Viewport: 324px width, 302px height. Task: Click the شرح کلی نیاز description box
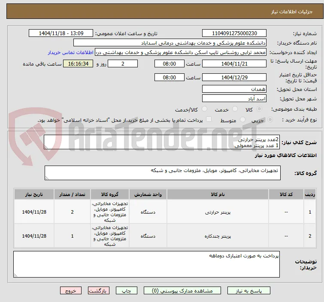point(162,142)
